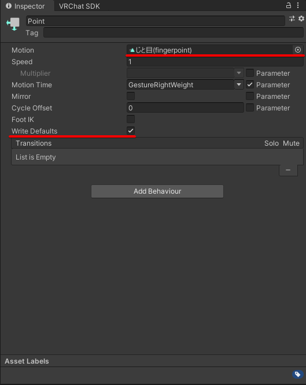Image resolution: width=306 pixels, height=385 pixels.
Task: Click the Motion Time label
Action: [x=32, y=85]
